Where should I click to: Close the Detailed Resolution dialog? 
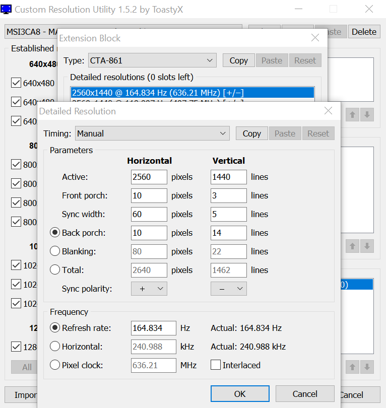coord(328,111)
